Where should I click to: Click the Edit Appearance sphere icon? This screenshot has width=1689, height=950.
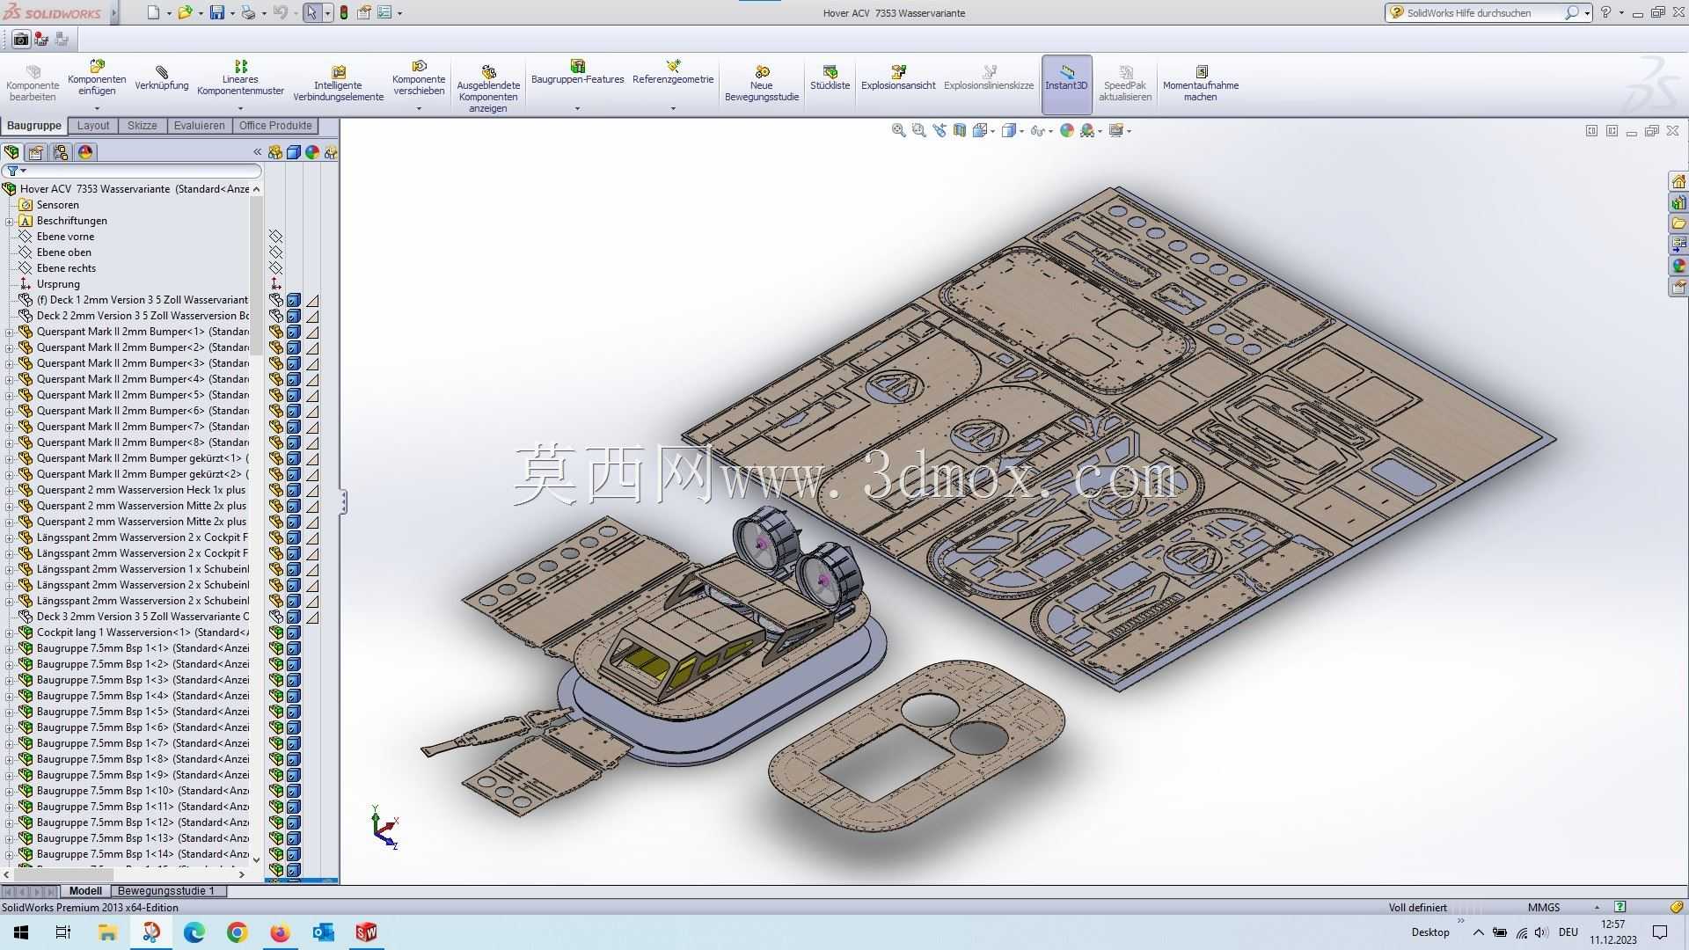coord(1066,130)
